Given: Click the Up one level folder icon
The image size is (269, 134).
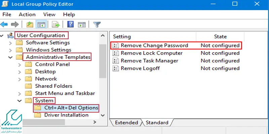Looking at the screenshot, I should point(30,24).
